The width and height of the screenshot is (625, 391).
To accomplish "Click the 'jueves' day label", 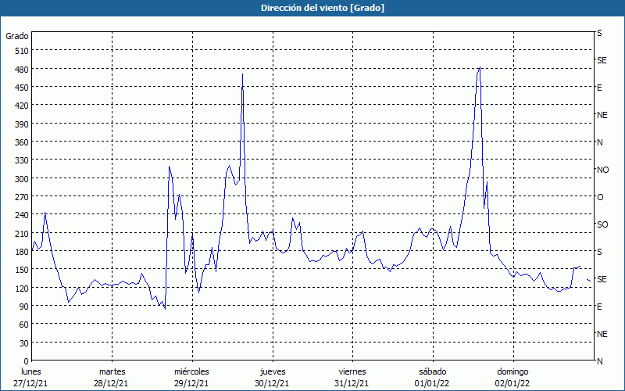I will pyautogui.click(x=273, y=371).
